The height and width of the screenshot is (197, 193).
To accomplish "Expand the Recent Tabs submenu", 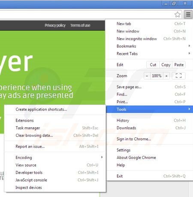I will click(x=149, y=54).
